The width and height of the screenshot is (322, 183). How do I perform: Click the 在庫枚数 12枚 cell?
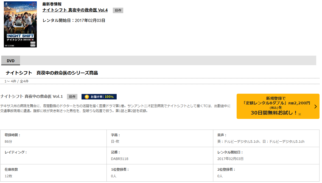point(54,173)
